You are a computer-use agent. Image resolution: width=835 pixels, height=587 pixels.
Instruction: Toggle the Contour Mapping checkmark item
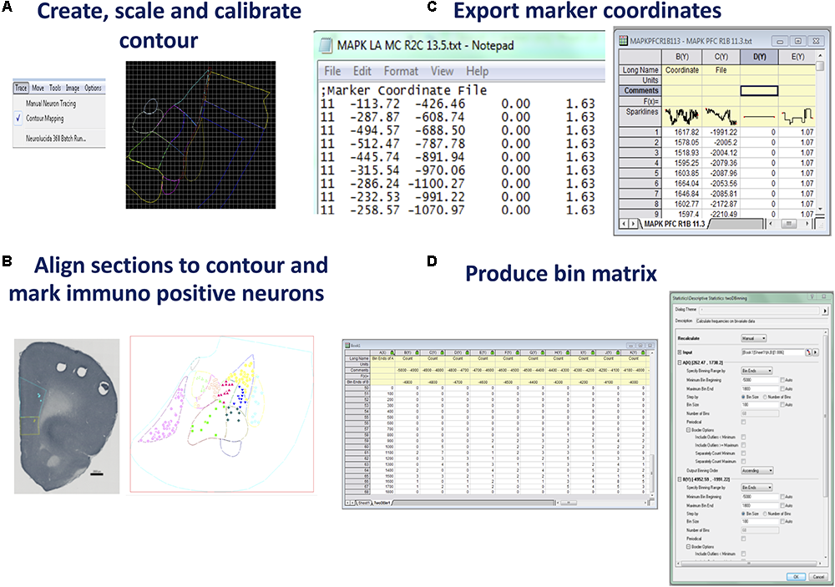pos(45,119)
